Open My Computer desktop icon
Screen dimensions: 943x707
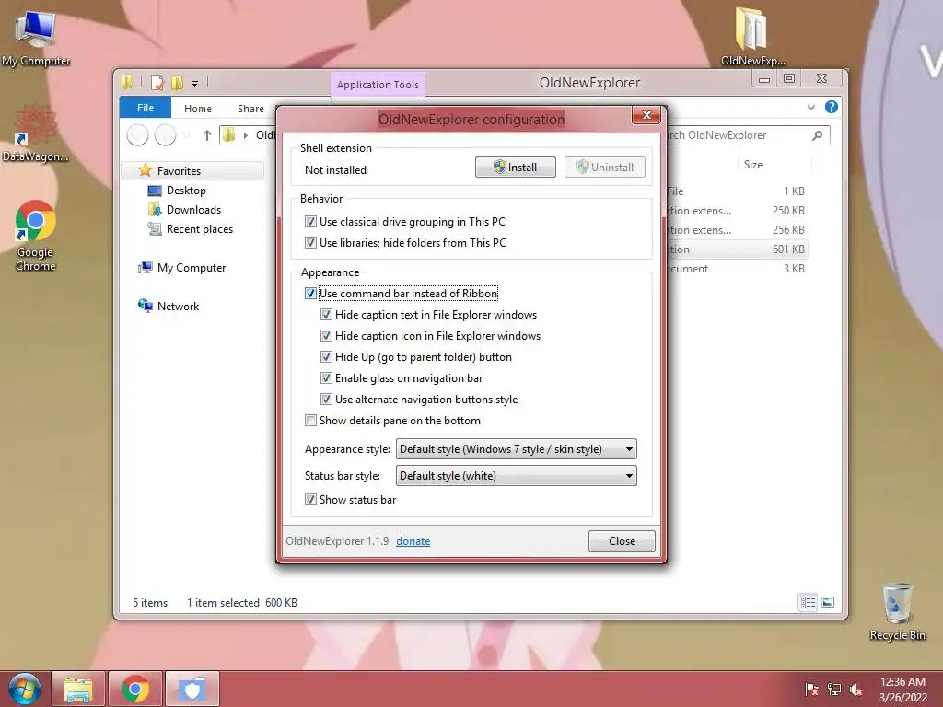36,39
